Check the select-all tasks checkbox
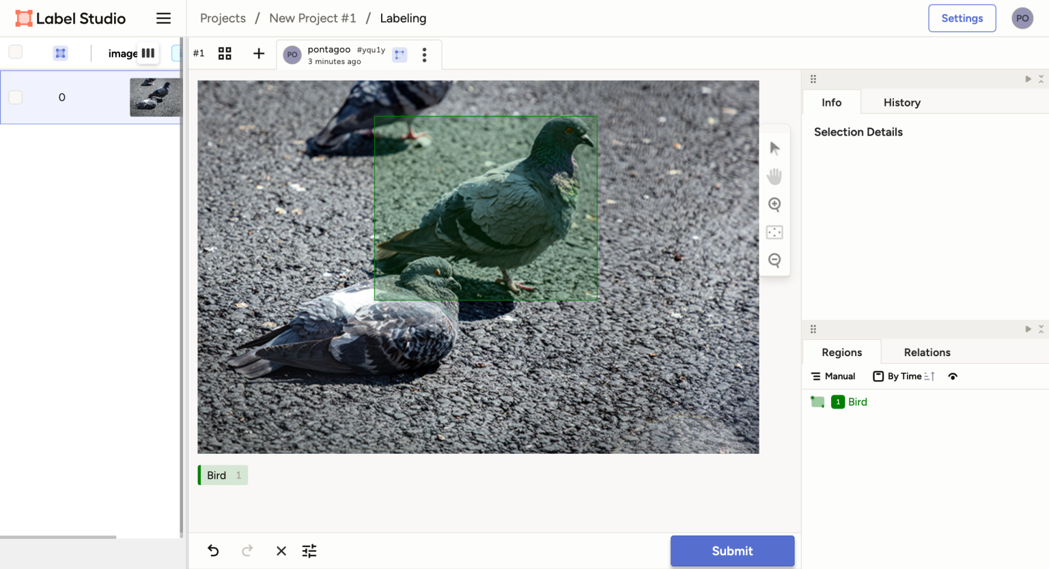The height and width of the screenshot is (569, 1049). pyautogui.click(x=16, y=53)
